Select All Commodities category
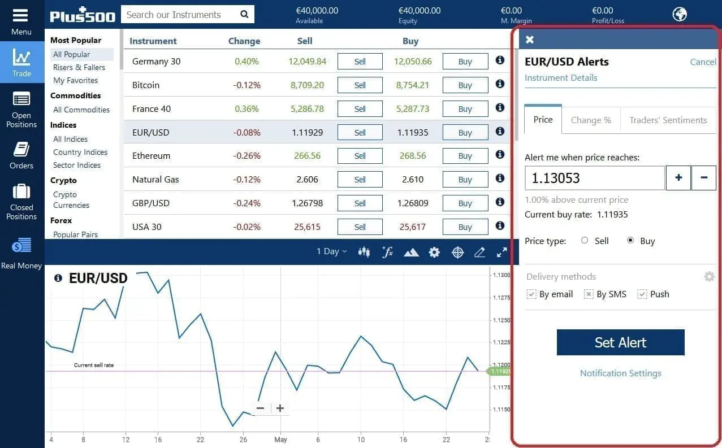Viewport: 722px width, 448px height. coord(81,110)
